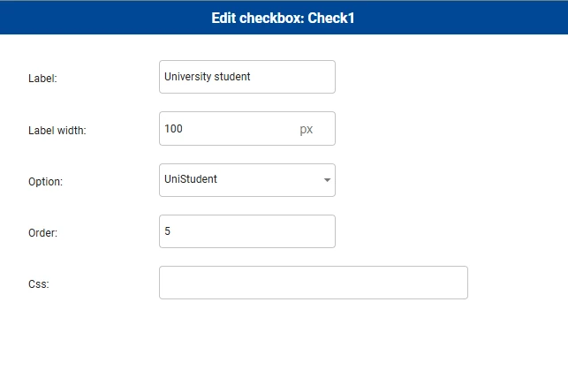Open the Option dropdown arrow
This screenshot has width=568, height=370.
point(327,180)
